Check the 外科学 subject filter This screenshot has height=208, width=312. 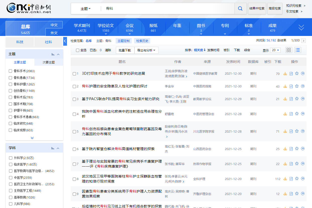[11, 158]
